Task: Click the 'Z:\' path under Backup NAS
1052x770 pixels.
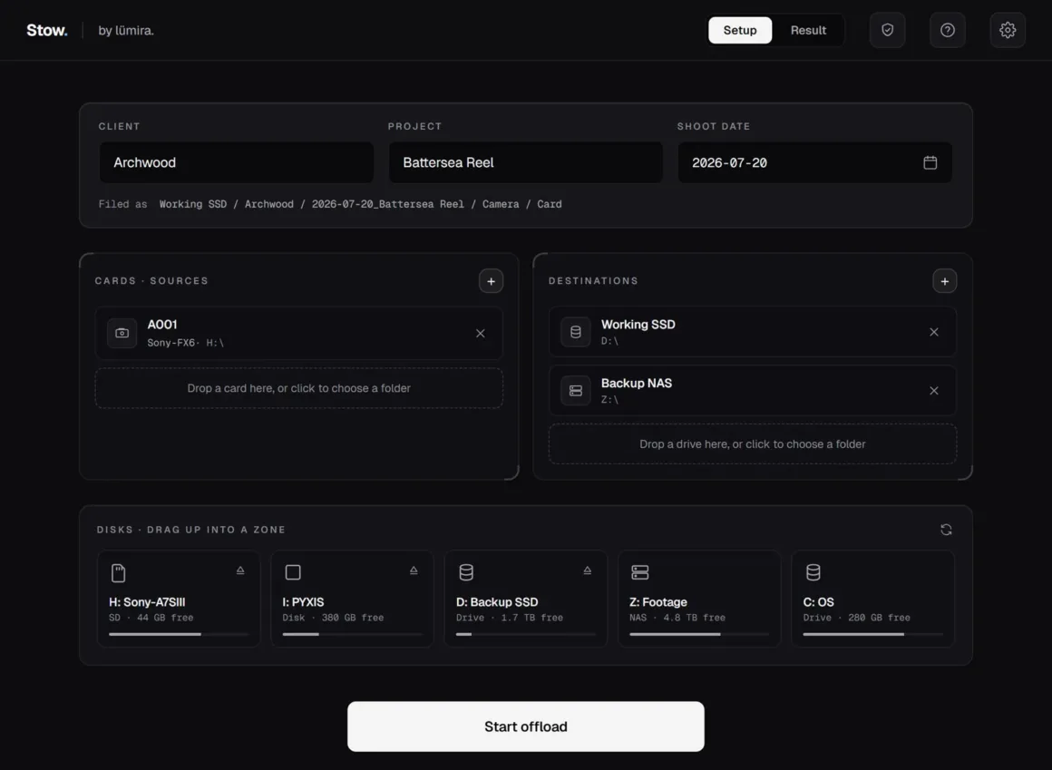Action: click(x=609, y=400)
